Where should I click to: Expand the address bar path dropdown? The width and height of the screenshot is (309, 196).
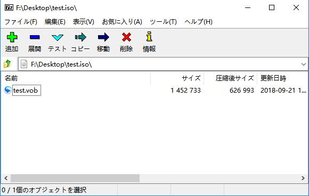pyautogui.click(x=304, y=64)
